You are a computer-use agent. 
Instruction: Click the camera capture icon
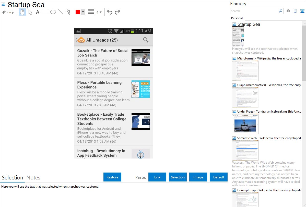pyautogui.click(x=288, y=11)
